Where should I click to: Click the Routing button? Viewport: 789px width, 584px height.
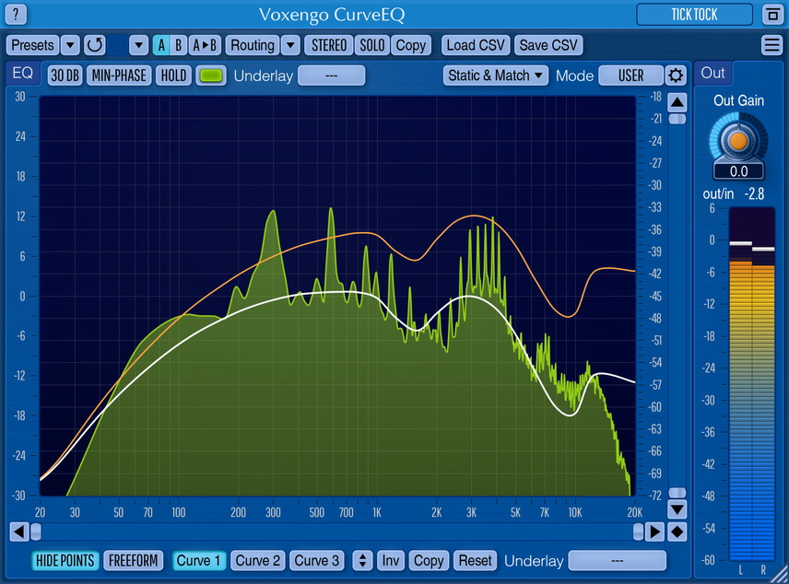pyautogui.click(x=253, y=45)
